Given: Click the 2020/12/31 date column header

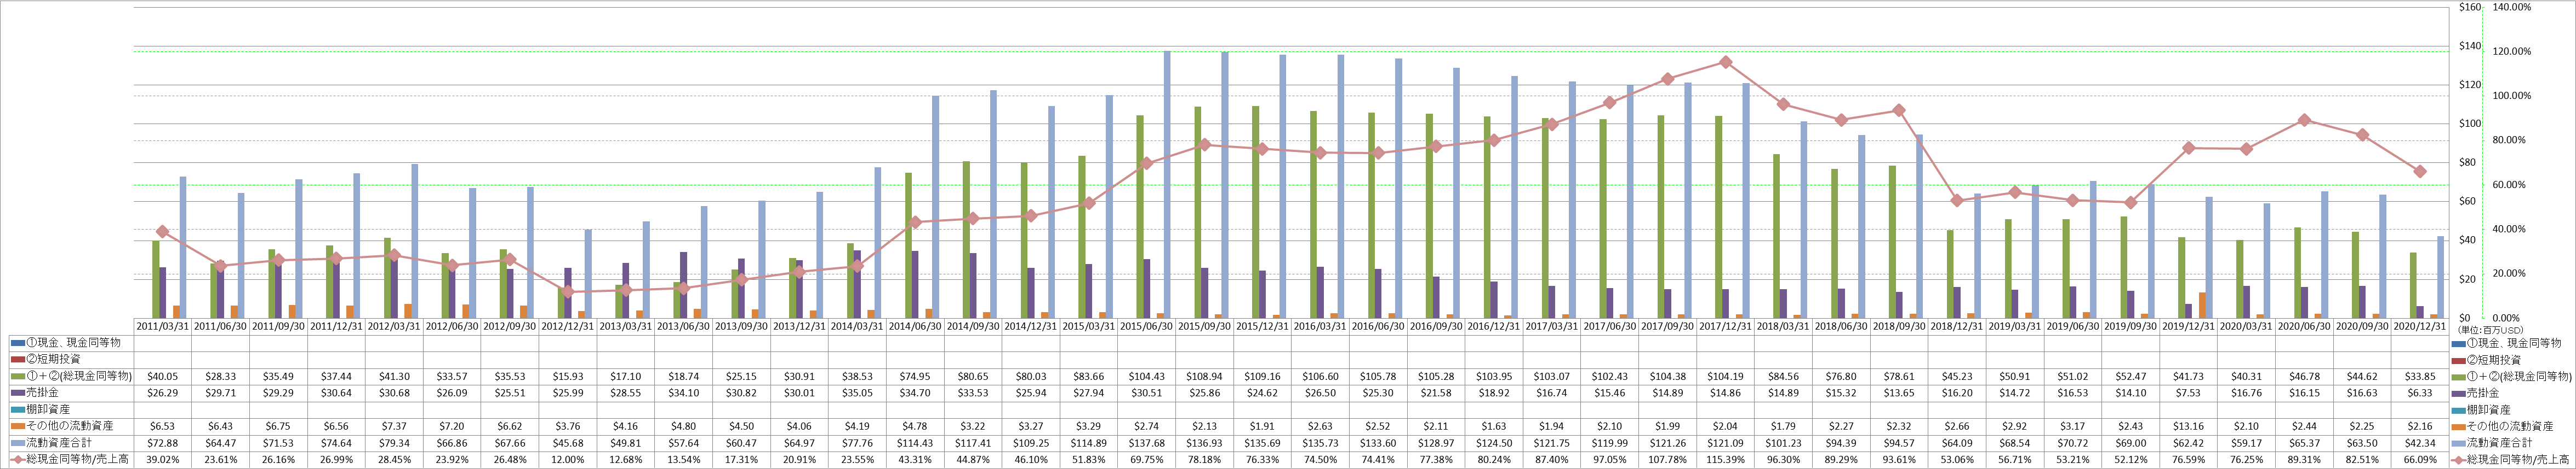Looking at the screenshot, I should point(2419,326).
